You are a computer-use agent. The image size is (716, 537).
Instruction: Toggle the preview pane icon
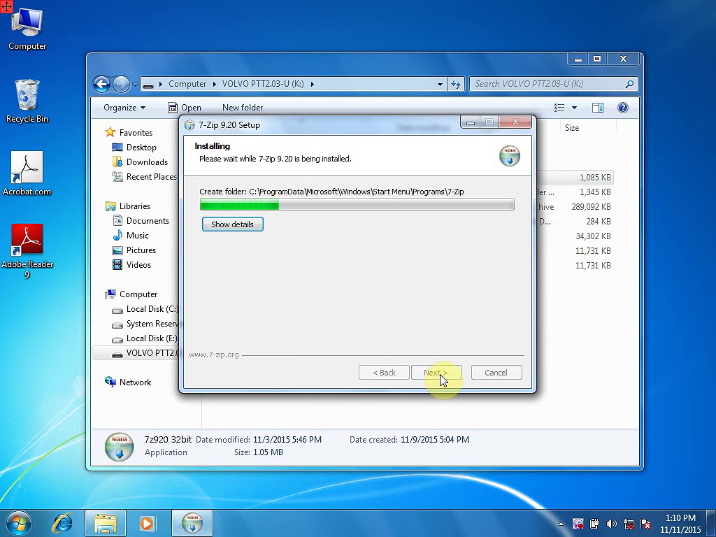click(x=598, y=108)
